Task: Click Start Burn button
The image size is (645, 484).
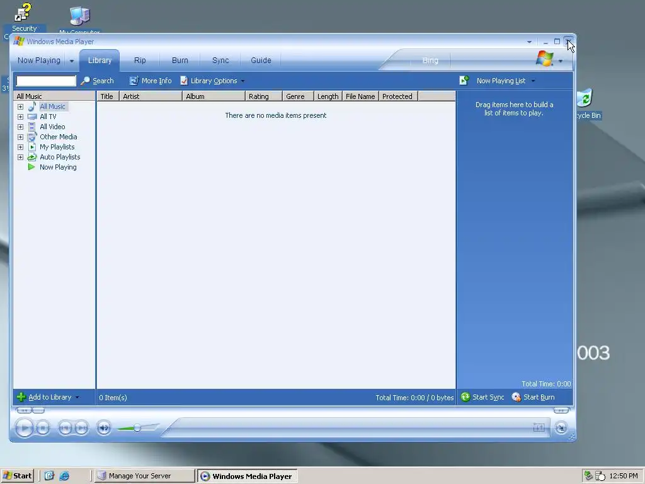Action: (533, 397)
